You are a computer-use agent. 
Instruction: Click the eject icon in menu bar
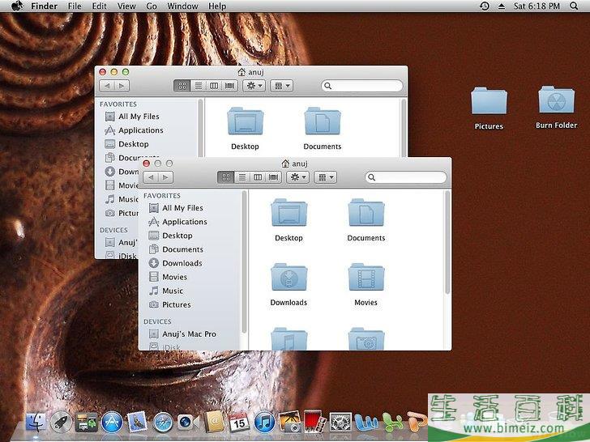click(502, 6)
